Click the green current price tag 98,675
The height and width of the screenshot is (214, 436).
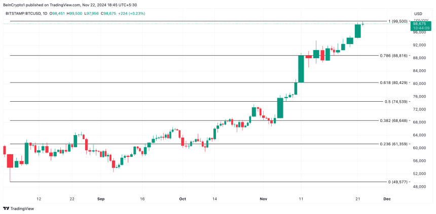419,24
